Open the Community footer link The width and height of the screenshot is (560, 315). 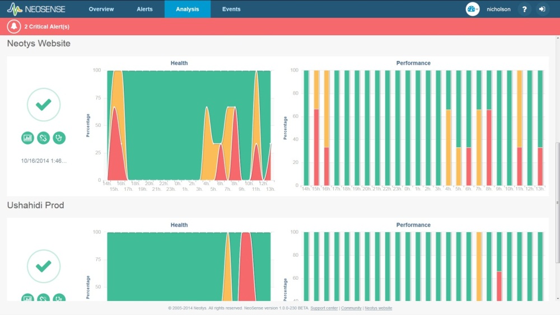tap(351, 308)
